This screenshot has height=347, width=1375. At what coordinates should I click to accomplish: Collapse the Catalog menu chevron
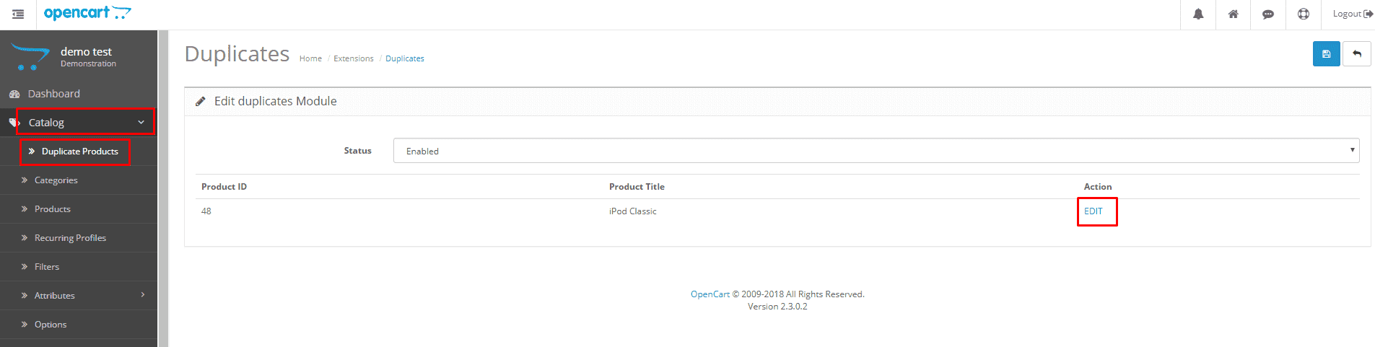pos(141,123)
